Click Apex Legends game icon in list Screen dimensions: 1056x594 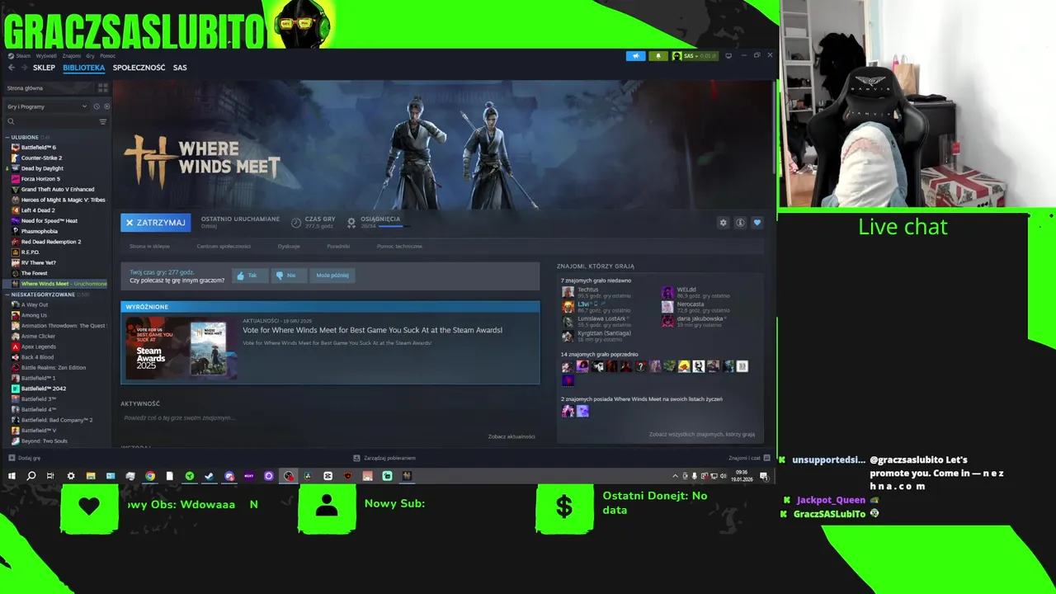[15, 346]
